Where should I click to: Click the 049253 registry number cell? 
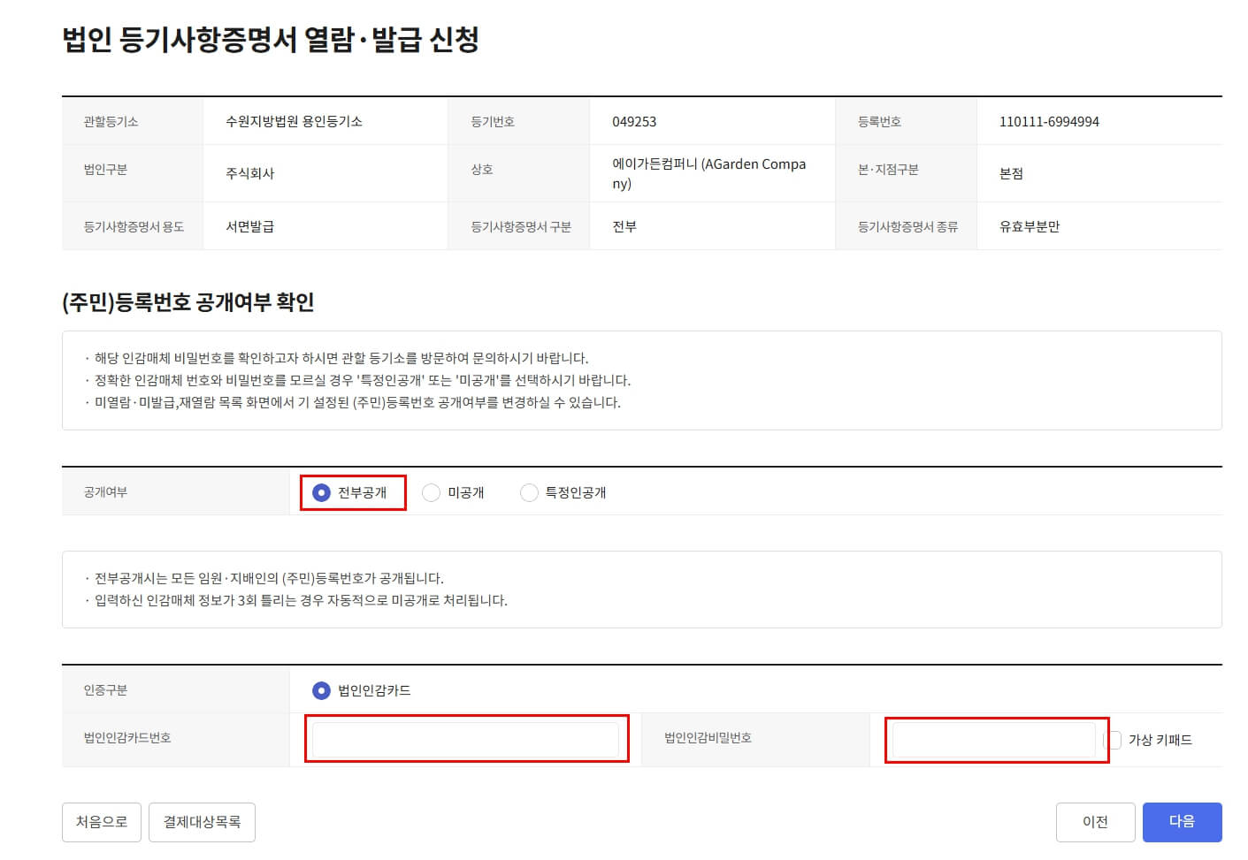tap(633, 121)
